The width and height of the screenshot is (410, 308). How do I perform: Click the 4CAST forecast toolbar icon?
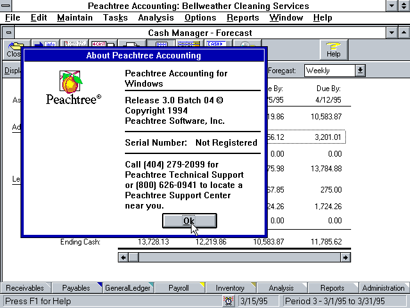(x=103, y=44)
